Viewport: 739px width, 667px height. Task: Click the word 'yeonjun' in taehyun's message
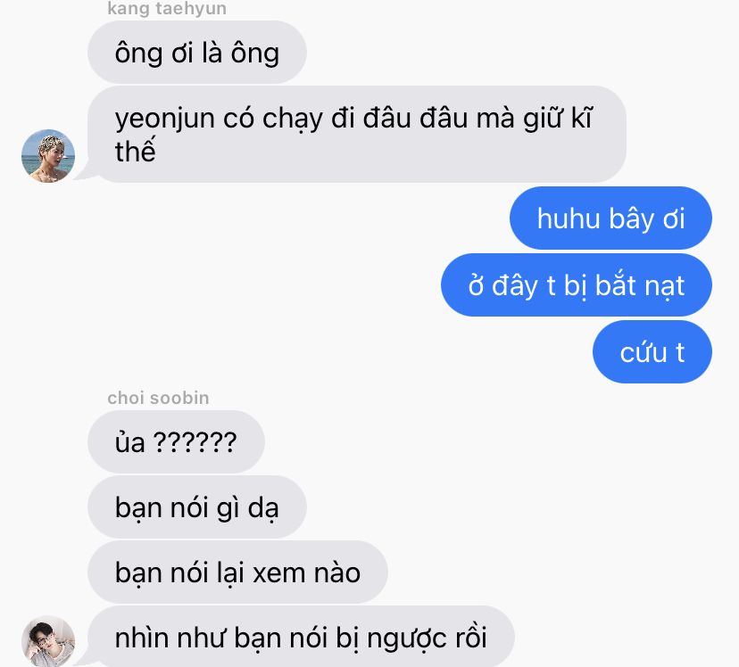pyautogui.click(x=165, y=119)
